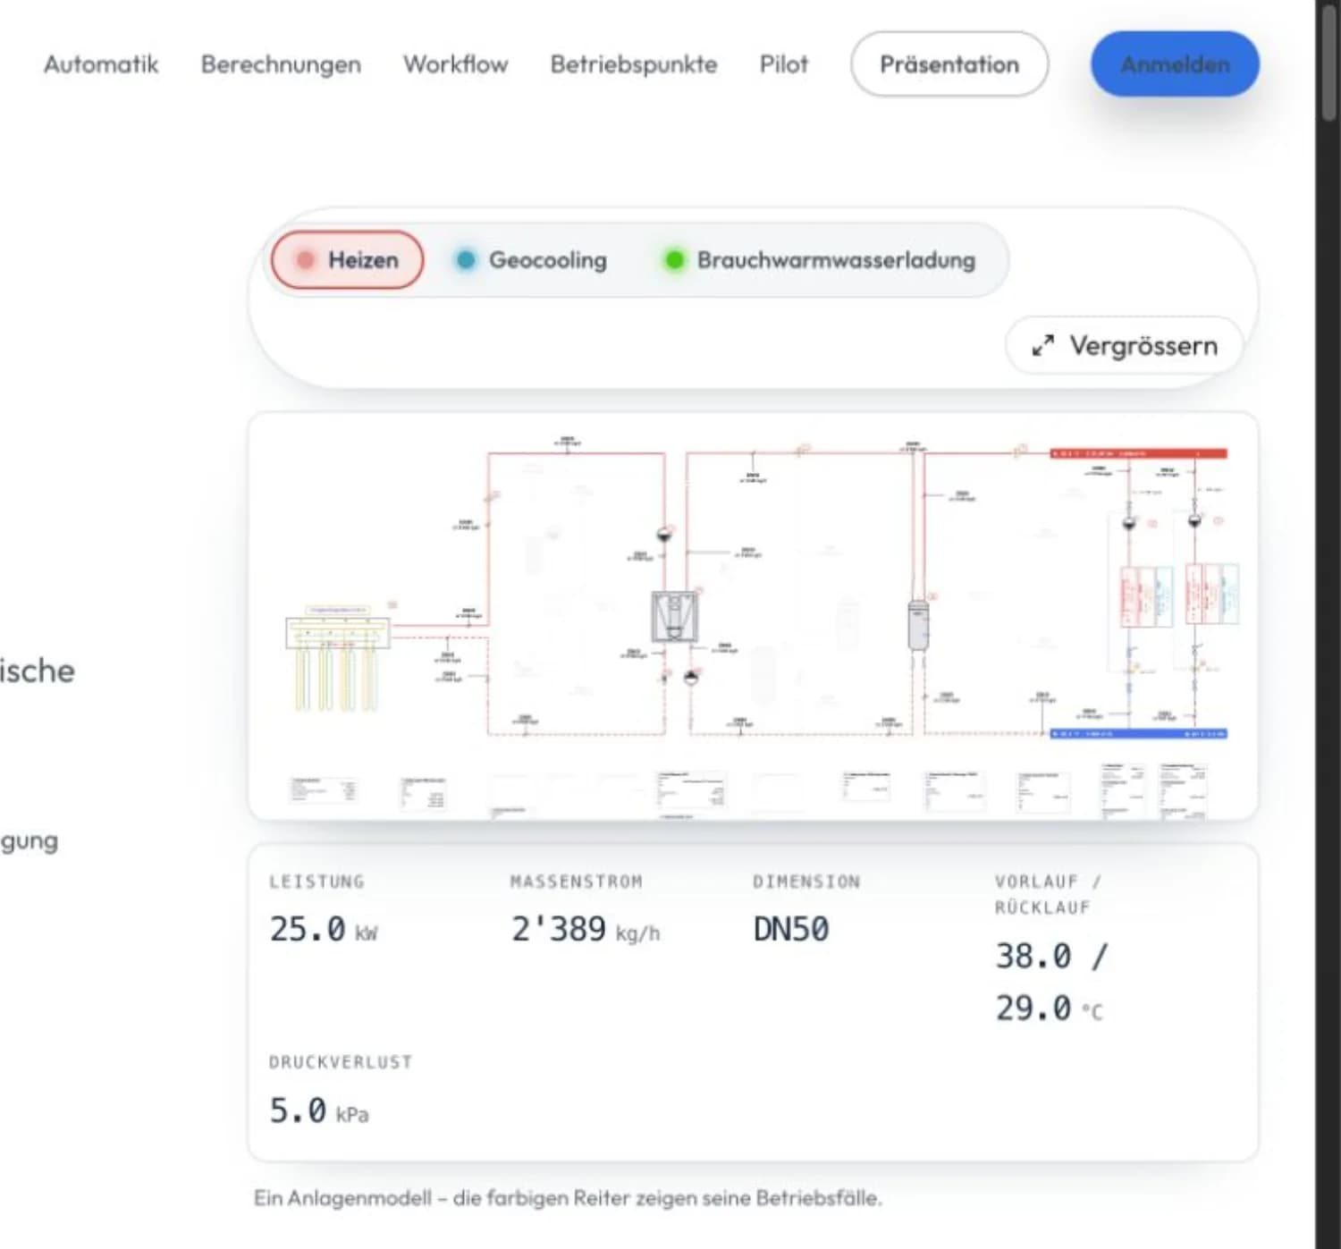Go to the Workflow section
The height and width of the screenshot is (1249, 1341).
tap(455, 64)
